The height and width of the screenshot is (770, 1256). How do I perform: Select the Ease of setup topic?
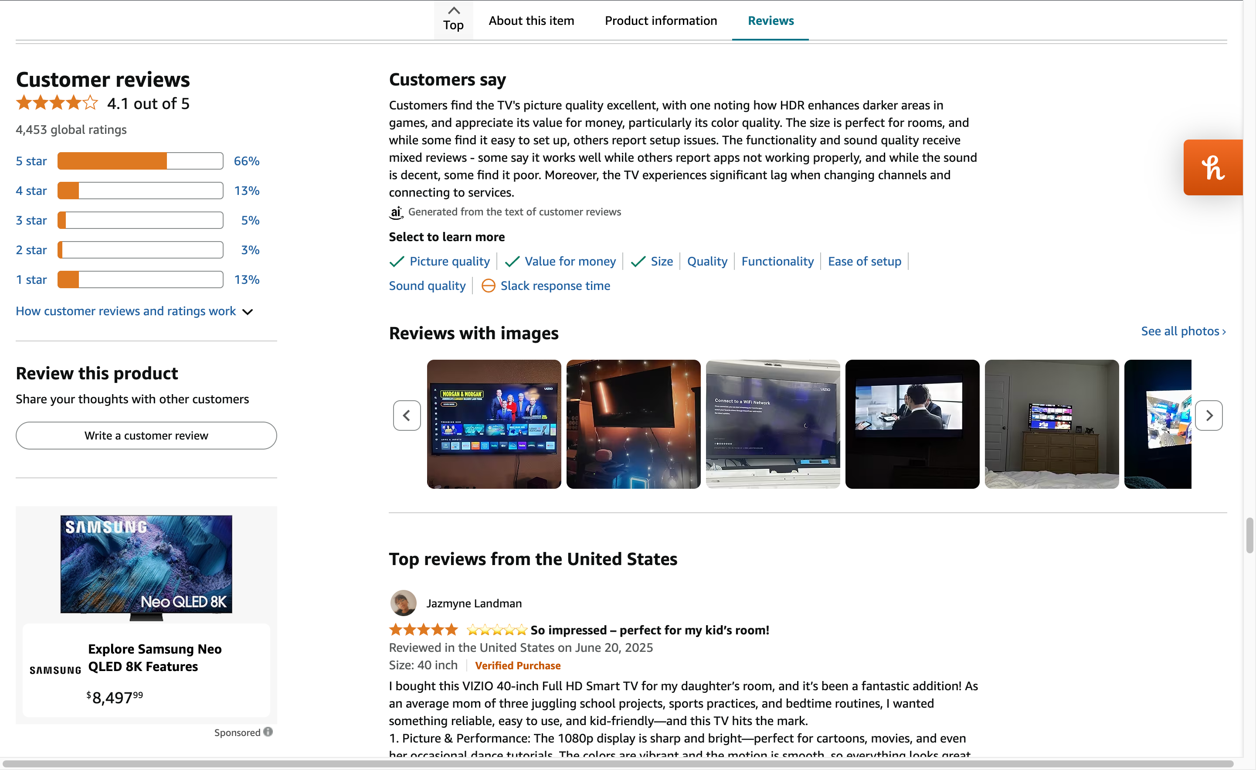(x=865, y=261)
